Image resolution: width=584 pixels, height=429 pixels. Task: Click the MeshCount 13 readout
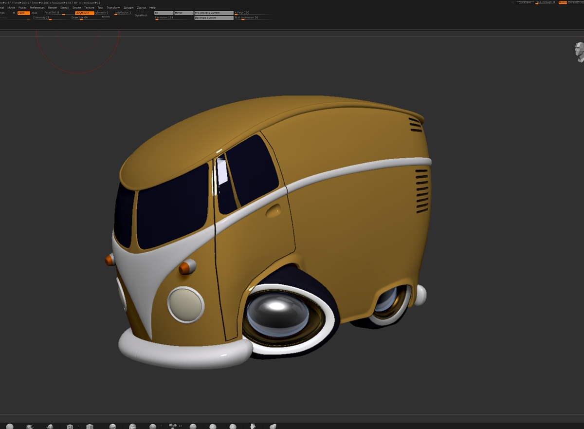click(x=90, y=3)
